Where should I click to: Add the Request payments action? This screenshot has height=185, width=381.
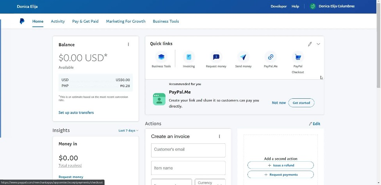tap(281, 175)
